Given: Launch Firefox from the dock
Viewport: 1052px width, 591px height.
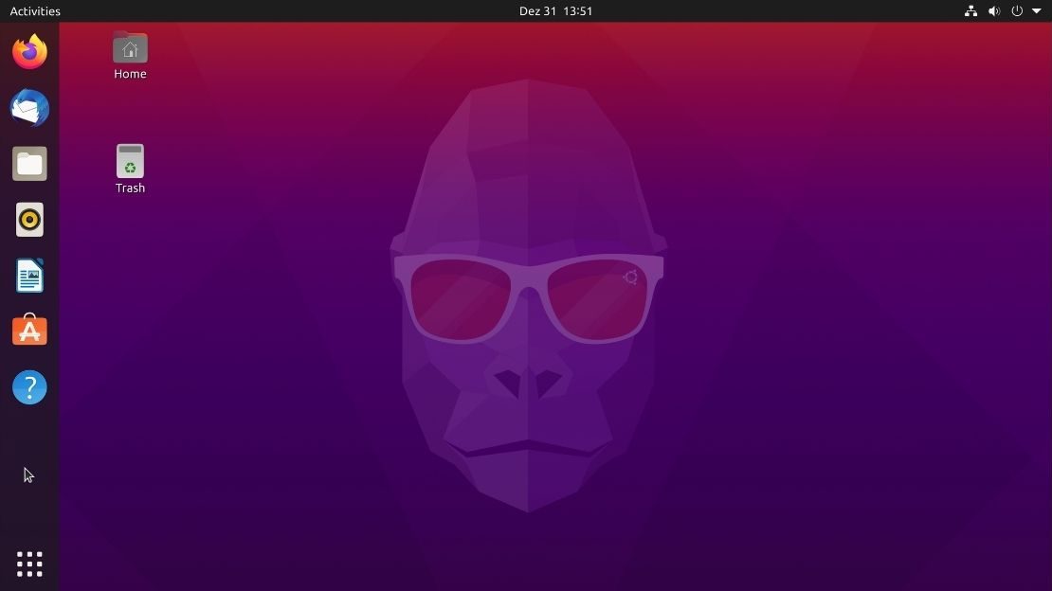Looking at the screenshot, I should point(29,51).
